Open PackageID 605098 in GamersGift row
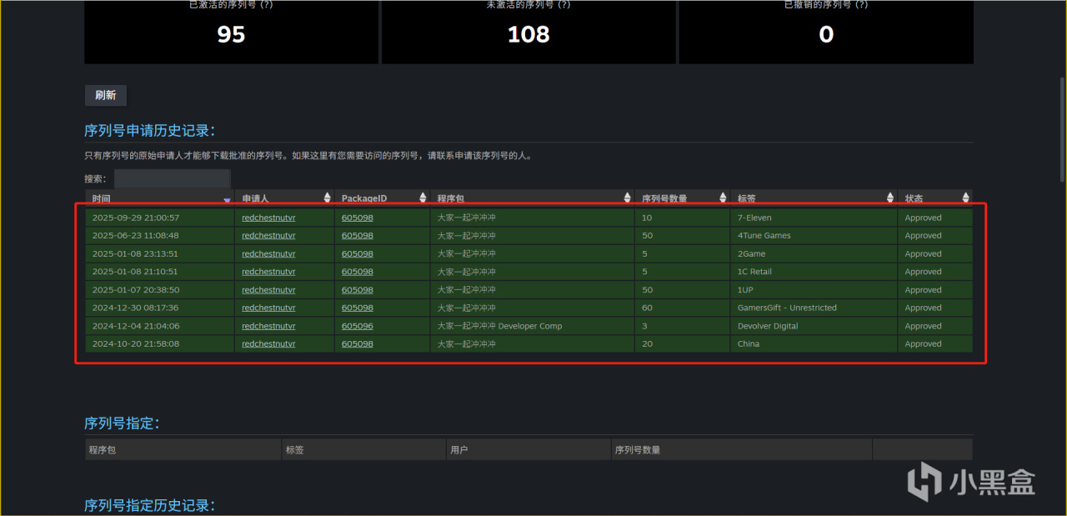The height and width of the screenshot is (516, 1067). tap(358, 308)
